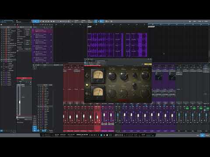This screenshot has height=157, width=210.
Task: Click the small knob left of the lower meter
Action: [87, 94]
